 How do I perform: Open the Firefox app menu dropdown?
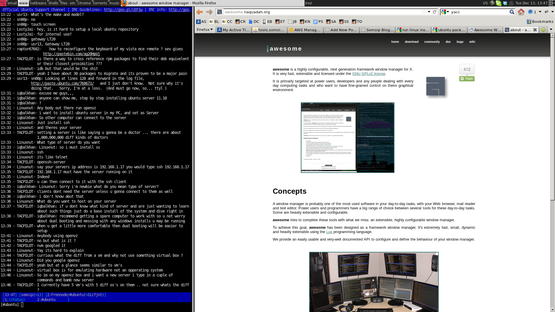[204, 30]
